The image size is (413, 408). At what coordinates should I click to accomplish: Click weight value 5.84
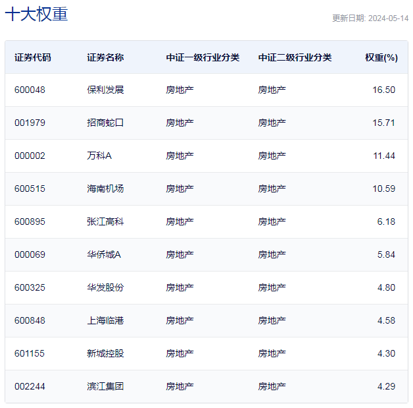[x=386, y=254]
